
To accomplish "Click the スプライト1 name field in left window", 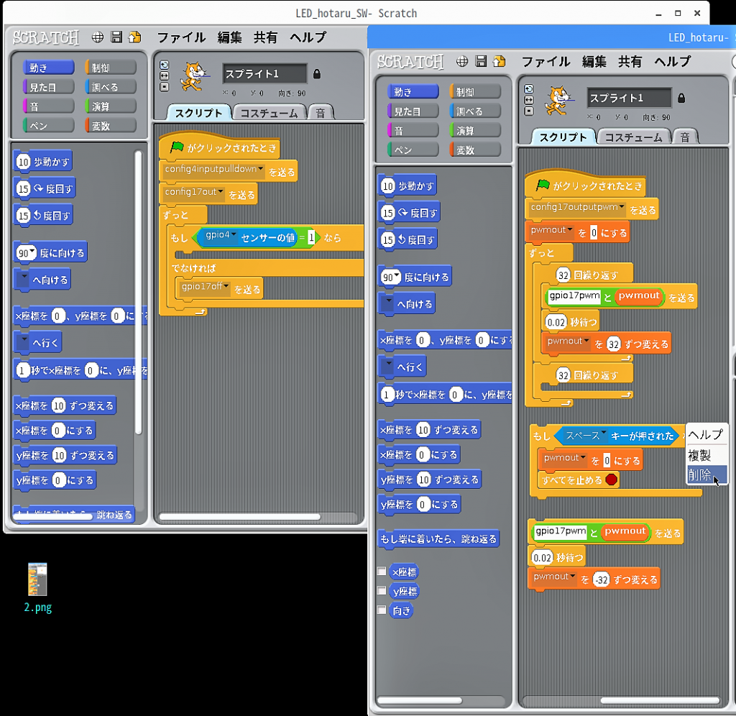I will (264, 74).
